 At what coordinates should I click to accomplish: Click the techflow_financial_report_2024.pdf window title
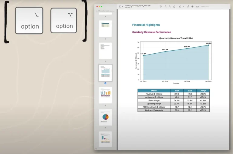point(137,6)
